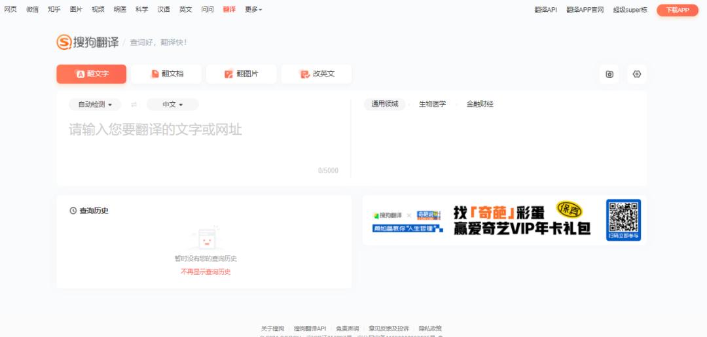
Task: Click the screenshot translate camera icon
Action: pos(609,75)
